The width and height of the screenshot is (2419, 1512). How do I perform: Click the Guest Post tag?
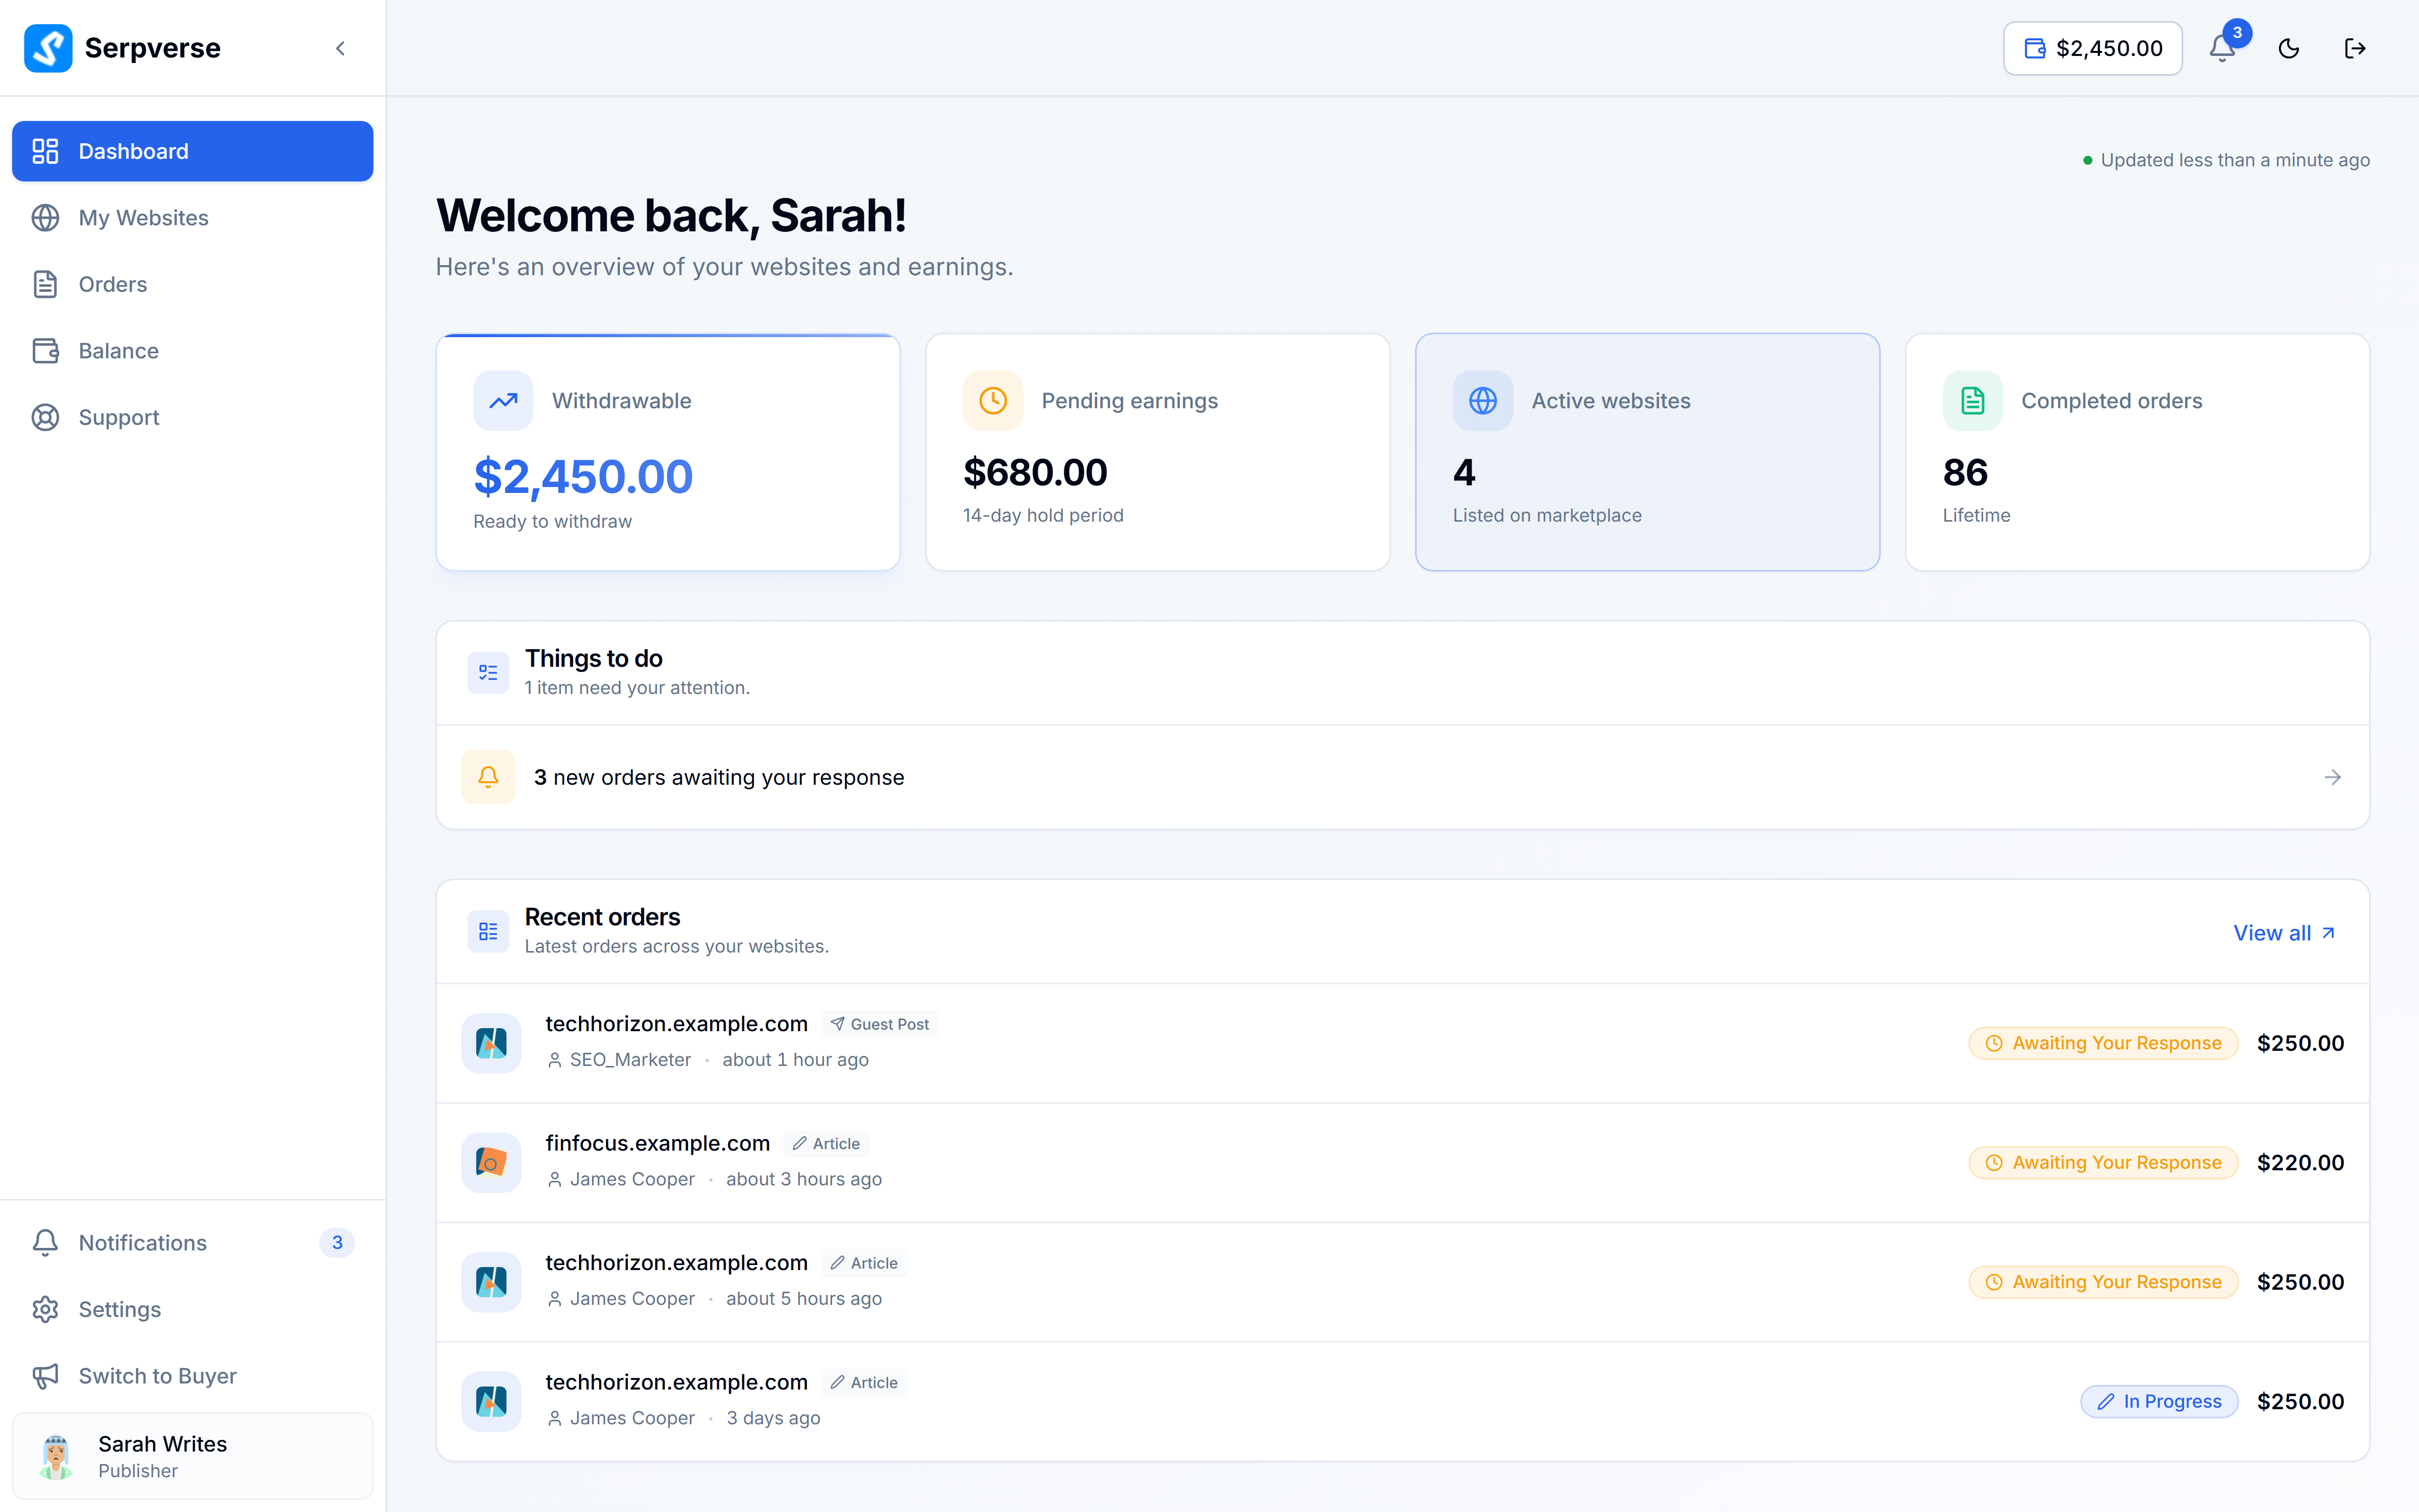tap(879, 1024)
